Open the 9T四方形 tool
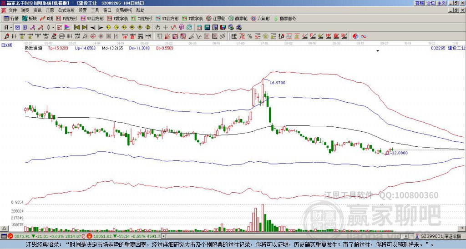Viewport: 466px width, 249px height. tap(167, 18)
